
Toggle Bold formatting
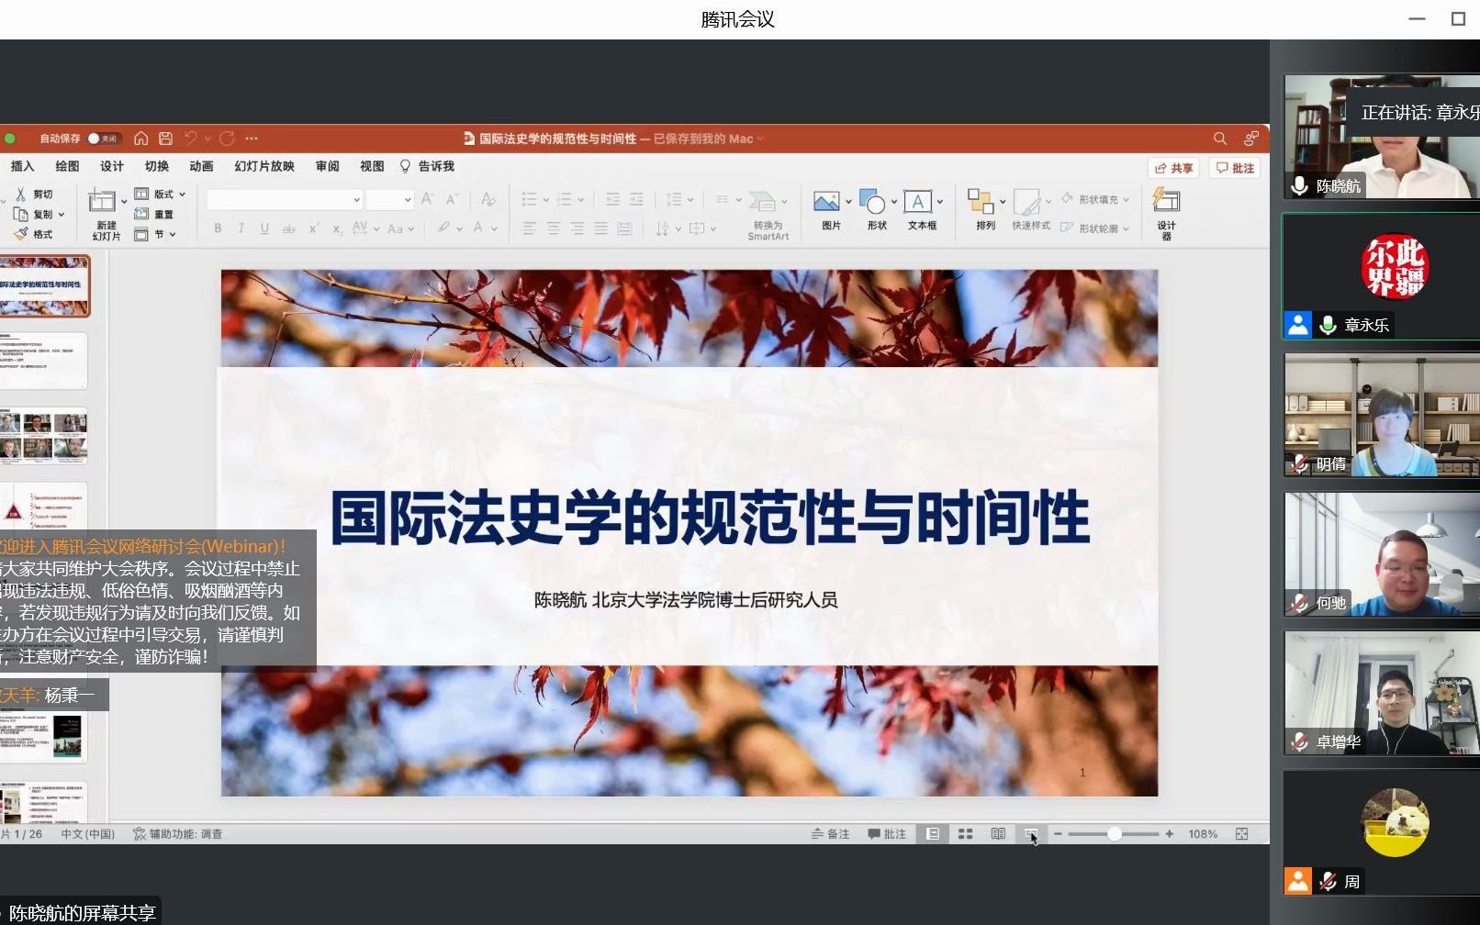click(218, 228)
